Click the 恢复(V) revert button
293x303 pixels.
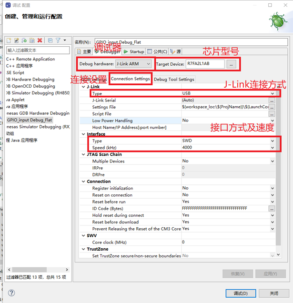[238, 274]
